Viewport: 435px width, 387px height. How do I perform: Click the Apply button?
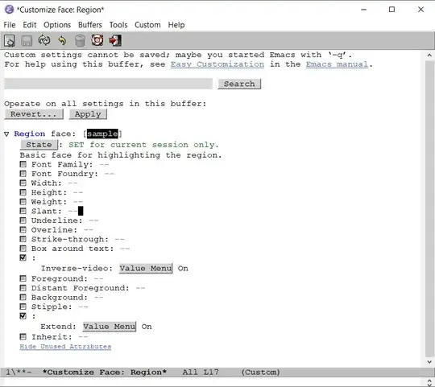(88, 114)
